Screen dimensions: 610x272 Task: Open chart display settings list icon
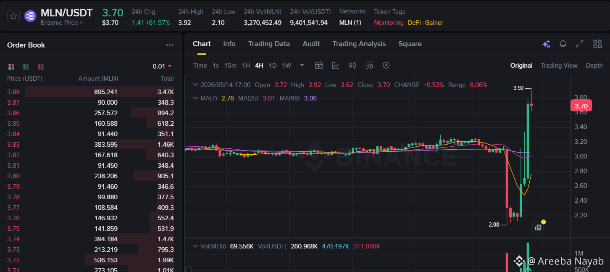click(x=369, y=65)
